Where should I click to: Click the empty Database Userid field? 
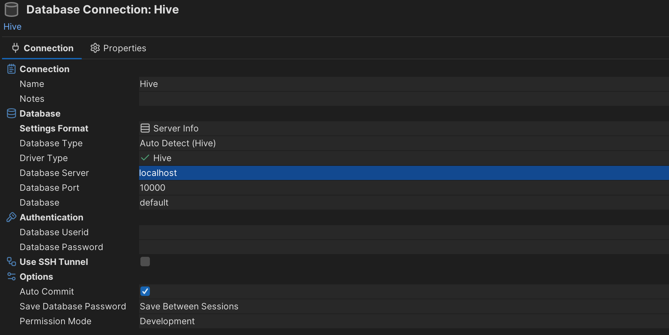pos(404,232)
